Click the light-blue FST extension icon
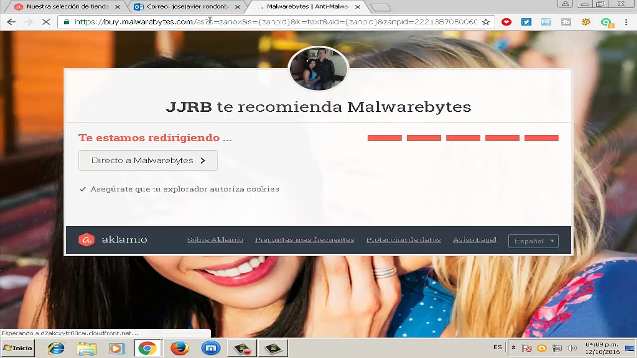Viewport: 637px width, 358px height. point(546,22)
